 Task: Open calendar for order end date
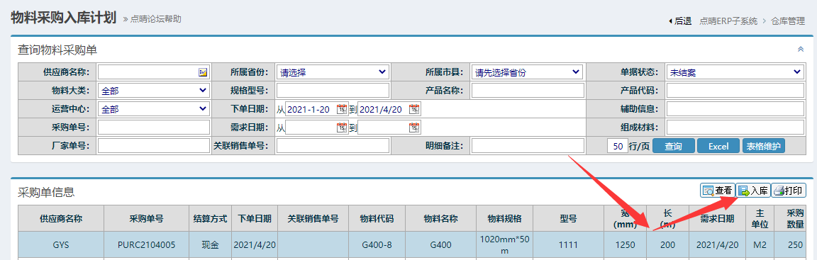(x=414, y=109)
